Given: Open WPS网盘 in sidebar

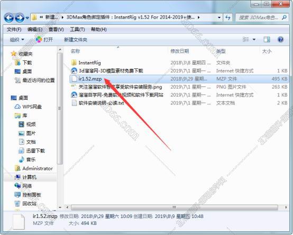Looking at the screenshot, I should [28, 107].
